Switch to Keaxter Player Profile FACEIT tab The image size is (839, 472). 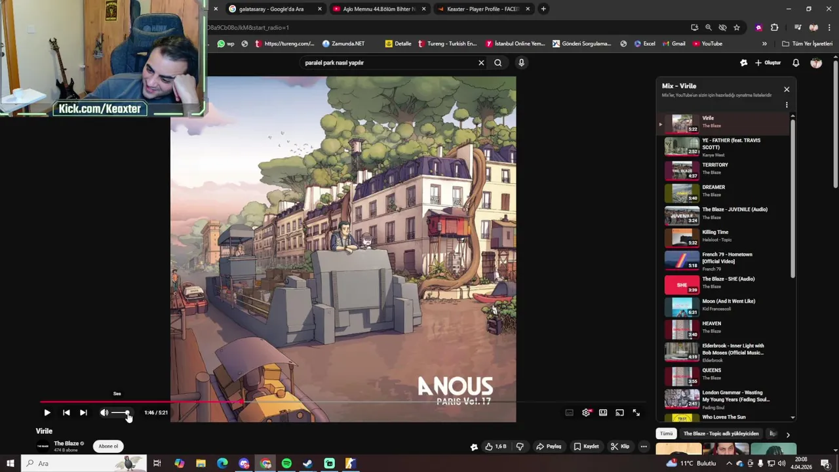pos(483,9)
